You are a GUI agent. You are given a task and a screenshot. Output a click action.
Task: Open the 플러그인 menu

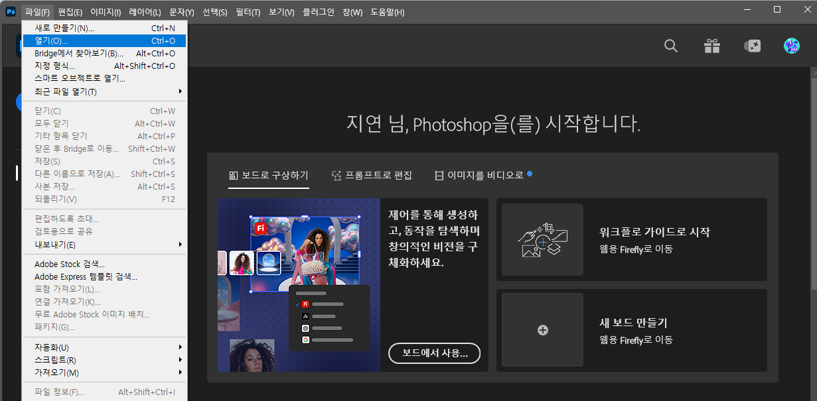pos(319,13)
